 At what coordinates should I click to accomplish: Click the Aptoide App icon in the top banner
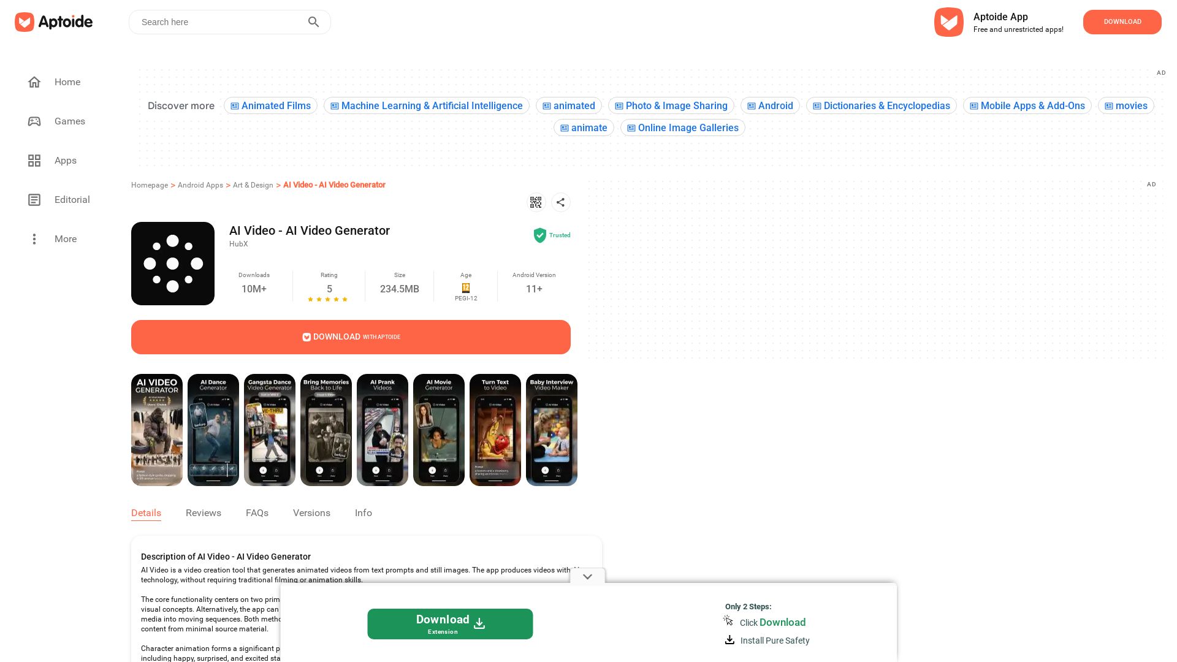pos(949,22)
